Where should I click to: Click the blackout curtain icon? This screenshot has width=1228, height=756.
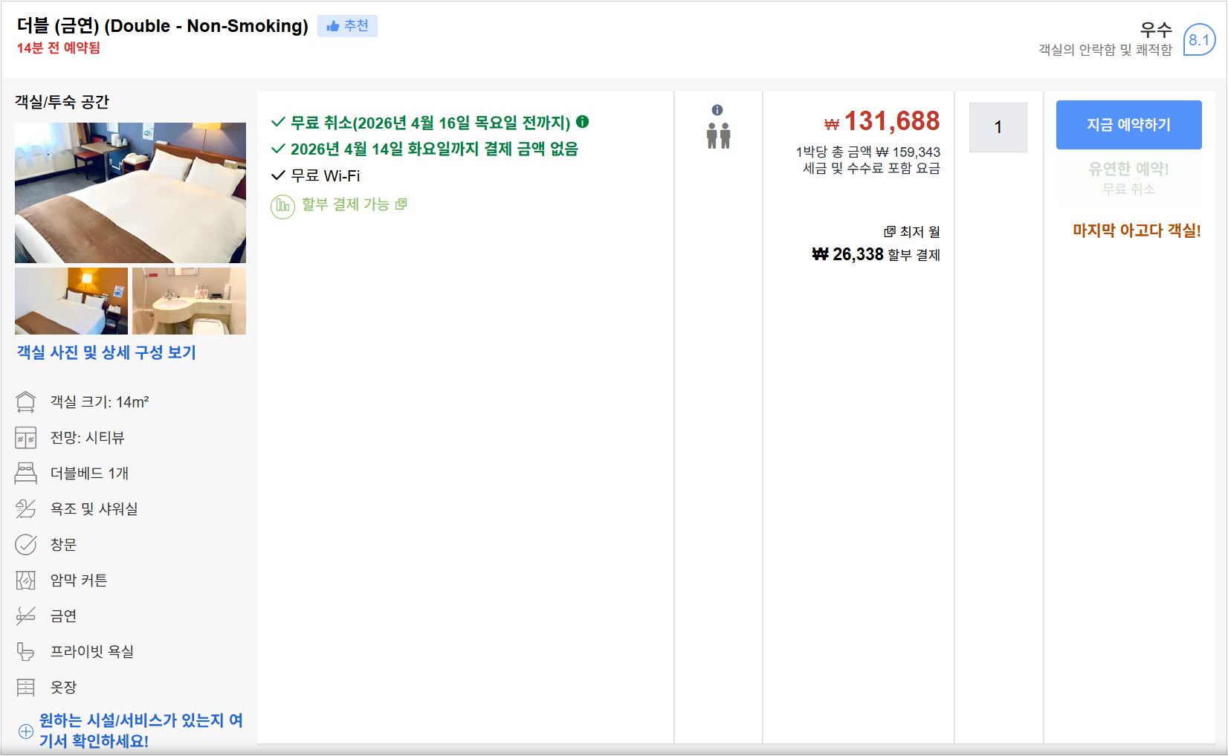click(x=26, y=581)
